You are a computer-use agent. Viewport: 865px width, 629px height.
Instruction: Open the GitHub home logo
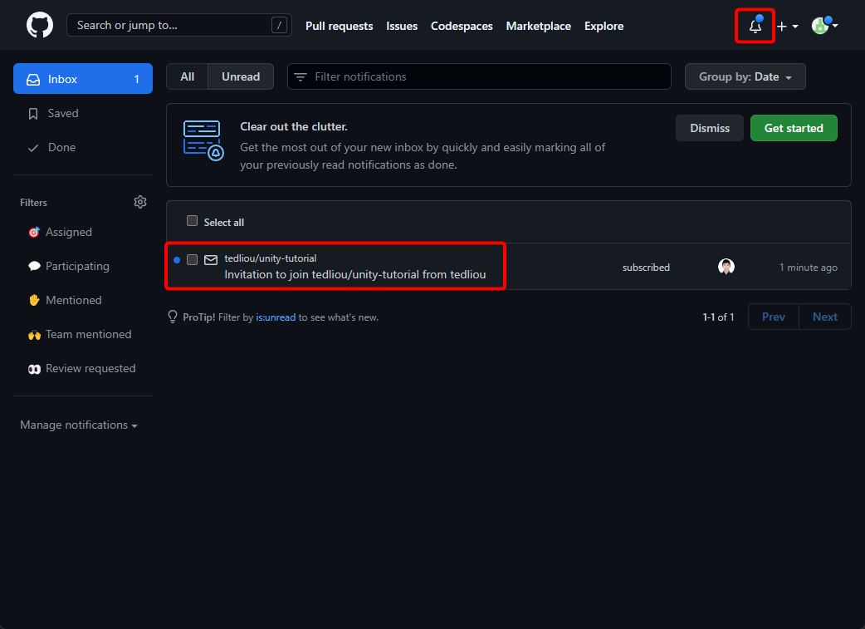(40, 26)
